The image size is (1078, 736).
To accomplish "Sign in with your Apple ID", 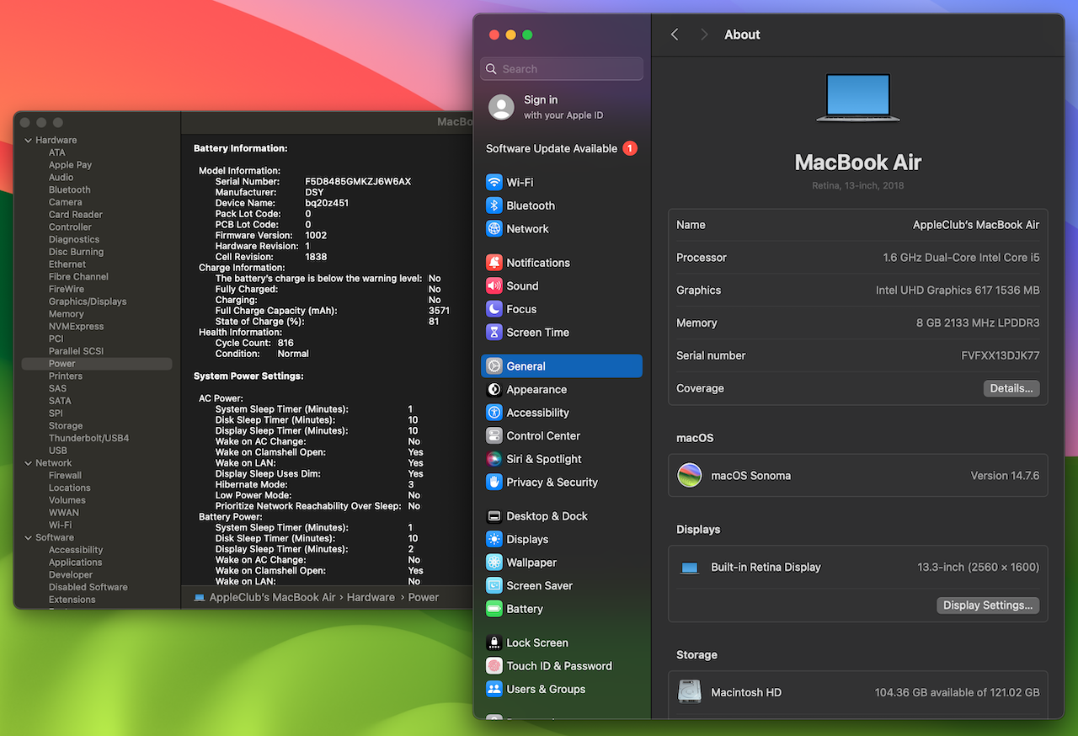I will point(562,107).
